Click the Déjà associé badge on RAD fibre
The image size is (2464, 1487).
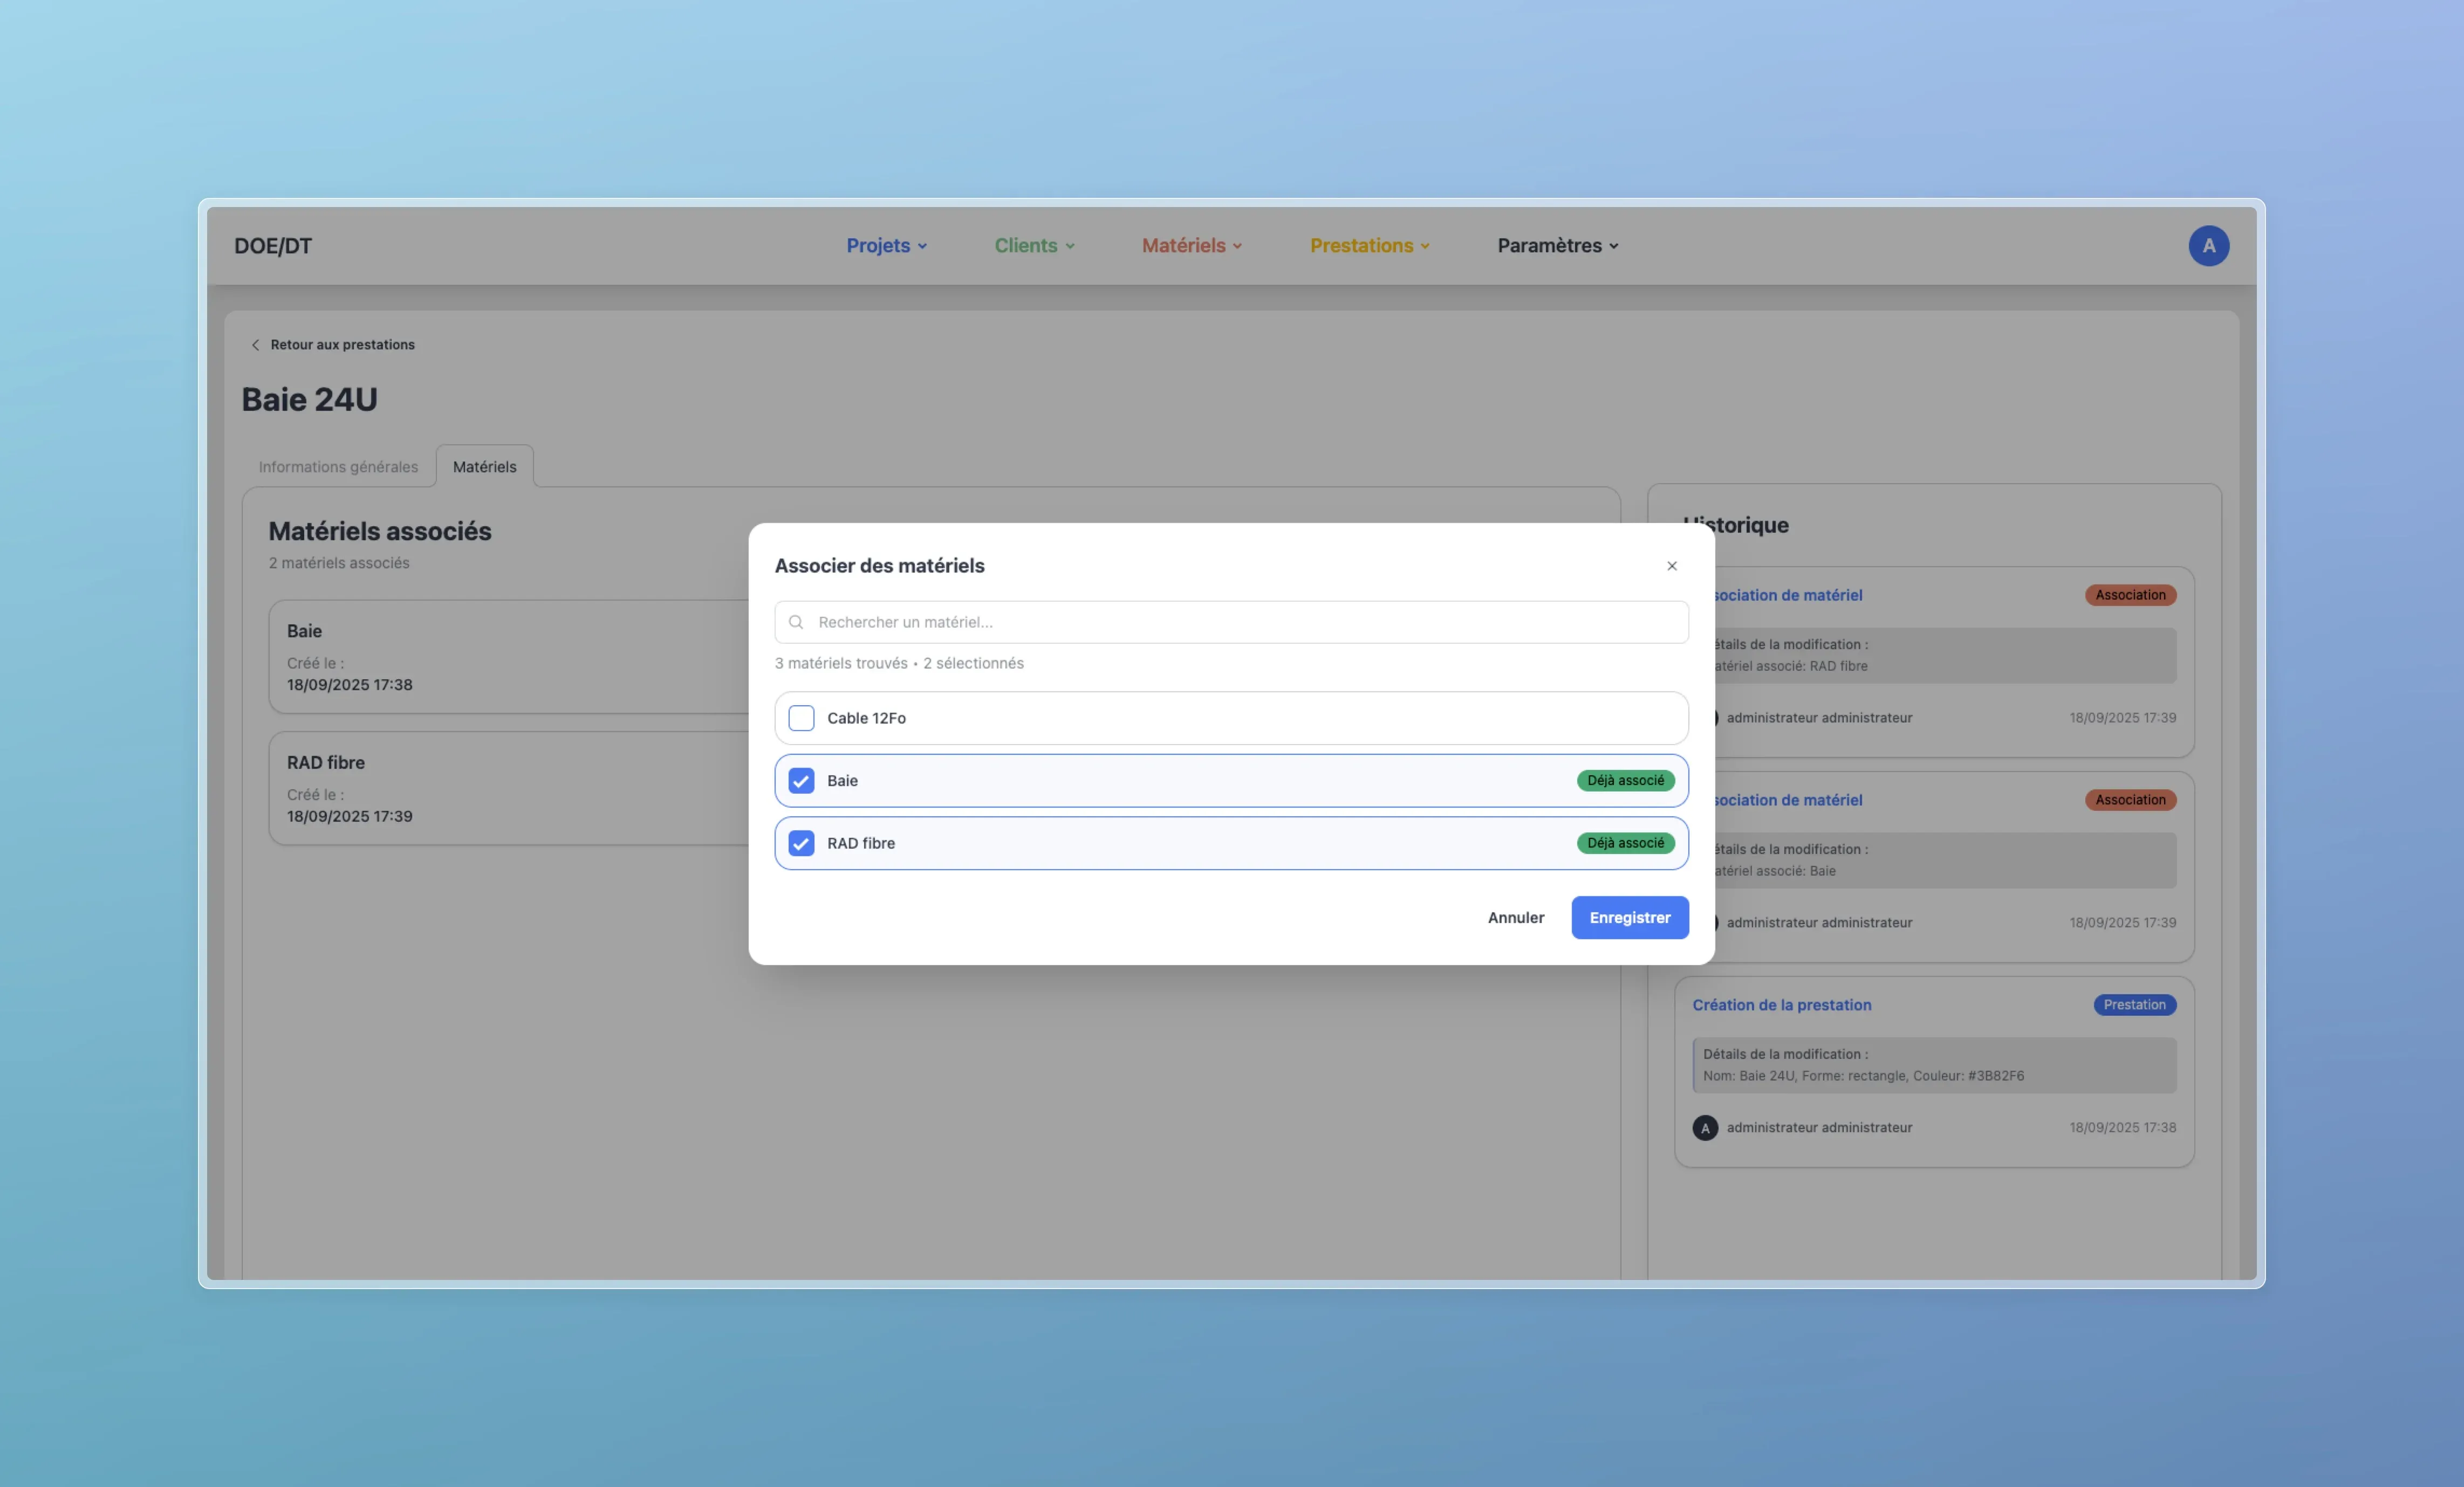[x=1625, y=842]
